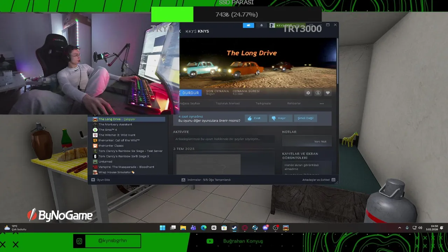Open the Mağaza Sayfası tab

189,103
